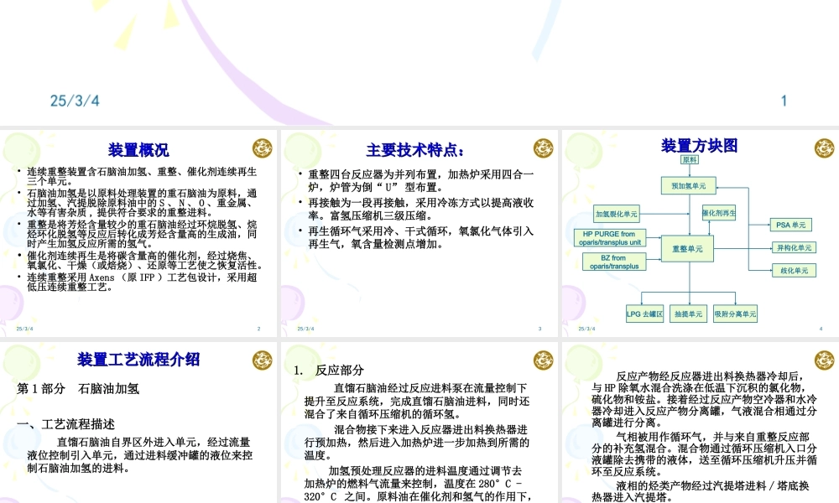Screen dimensions: 839x503
Task: Click the LPG 去罐区 box
Action: [644, 314]
